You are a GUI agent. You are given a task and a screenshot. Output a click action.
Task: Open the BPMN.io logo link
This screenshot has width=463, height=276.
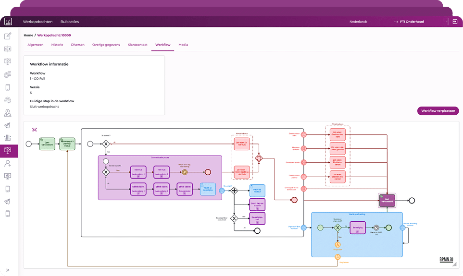446,260
